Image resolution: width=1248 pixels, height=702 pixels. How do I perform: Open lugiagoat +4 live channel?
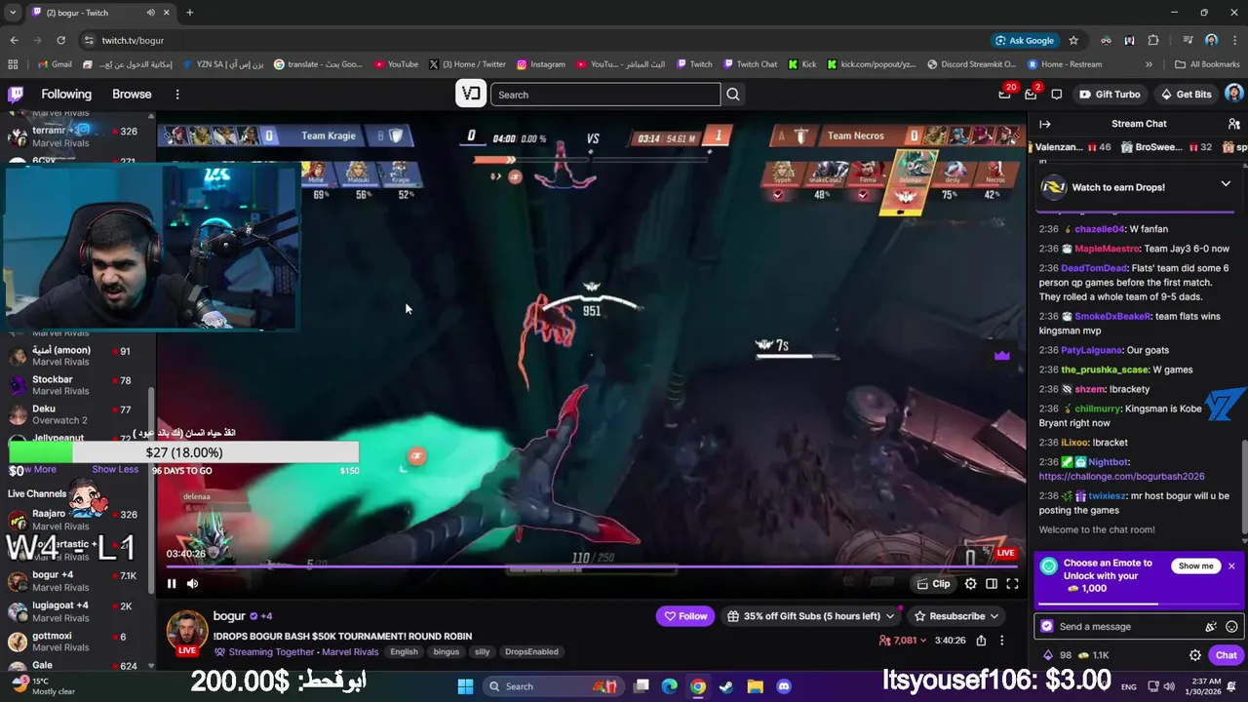coord(78,611)
